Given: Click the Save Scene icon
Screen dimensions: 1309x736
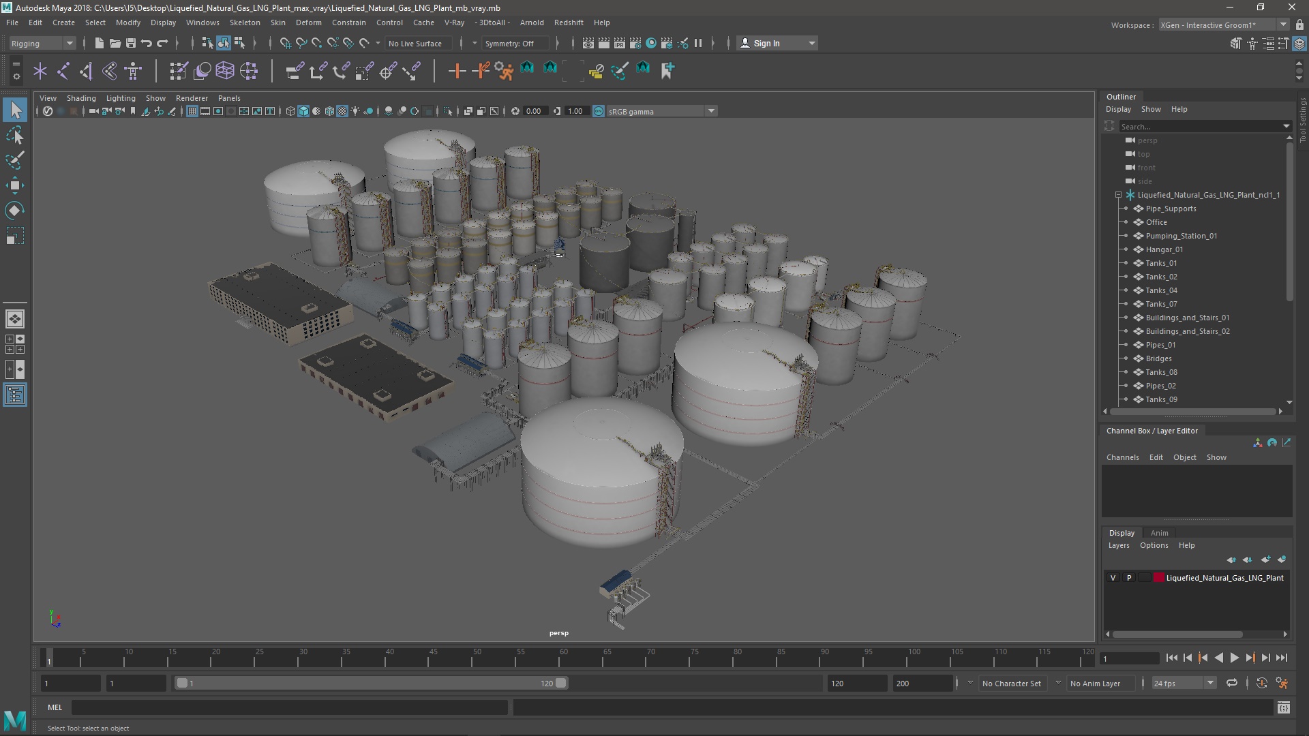Looking at the screenshot, I should coord(130,43).
